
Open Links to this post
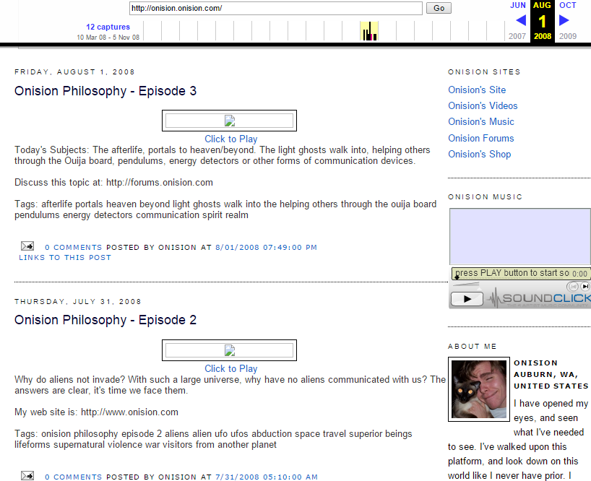tap(65, 258)
